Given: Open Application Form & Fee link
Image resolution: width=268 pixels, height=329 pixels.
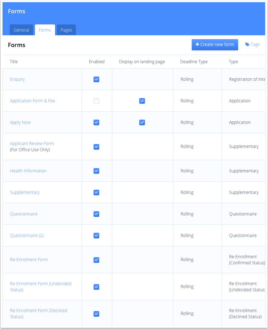Looking at the screenshot, I should [33, 101].
